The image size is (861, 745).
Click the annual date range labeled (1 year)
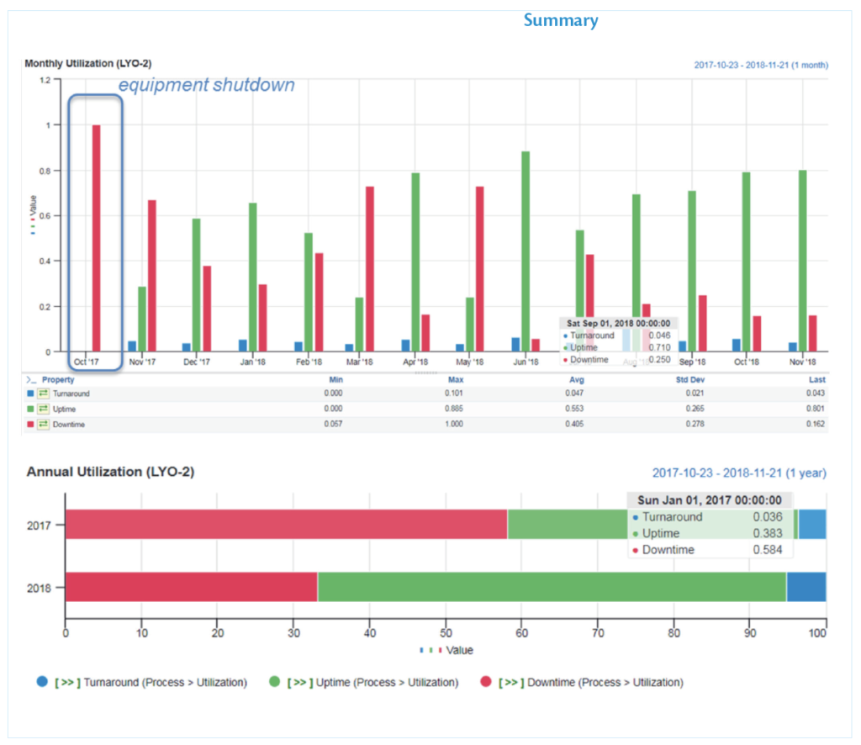[x=739, y=473]
